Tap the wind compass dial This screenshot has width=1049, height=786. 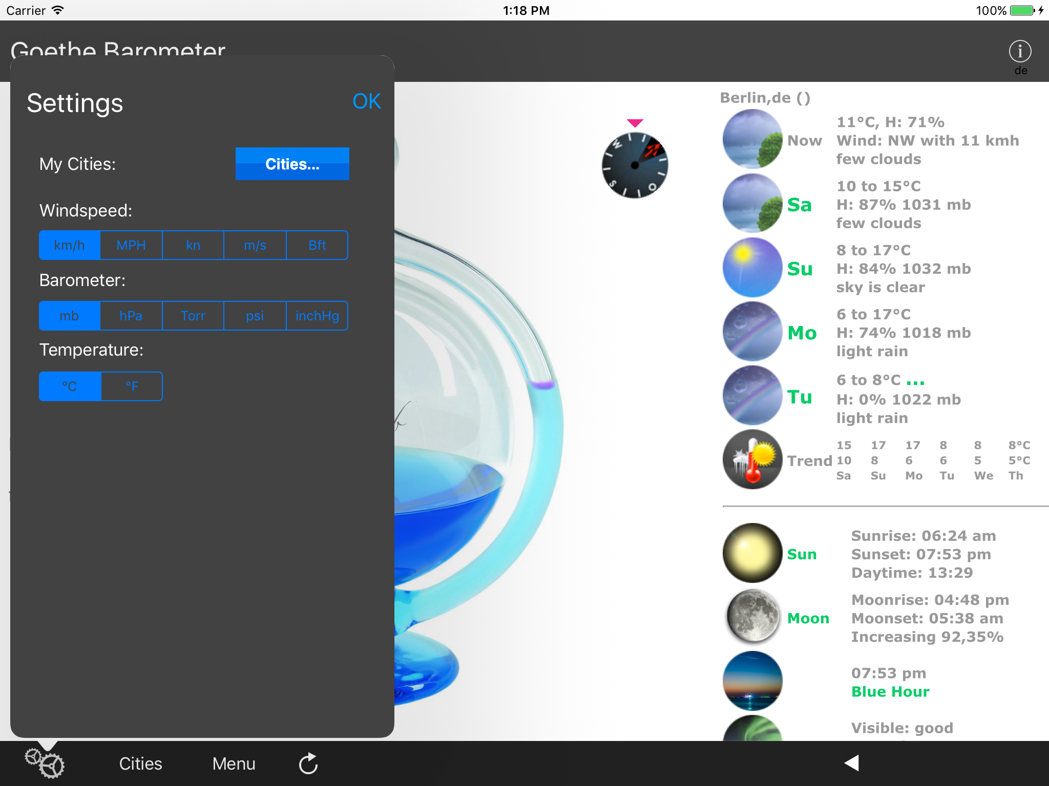[635, 165]
